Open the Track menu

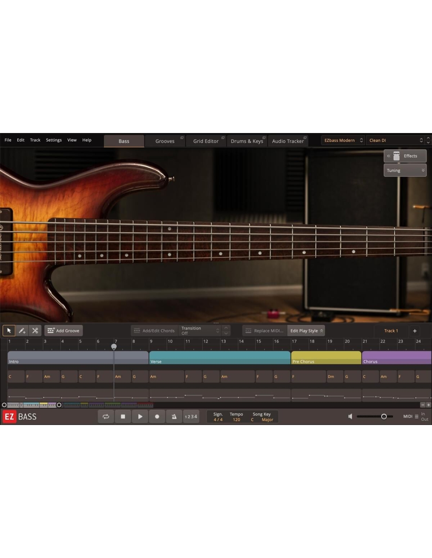[35, 140]
